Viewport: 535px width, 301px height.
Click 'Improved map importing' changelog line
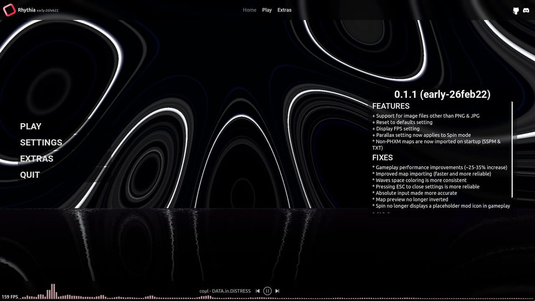coord(432,174)
